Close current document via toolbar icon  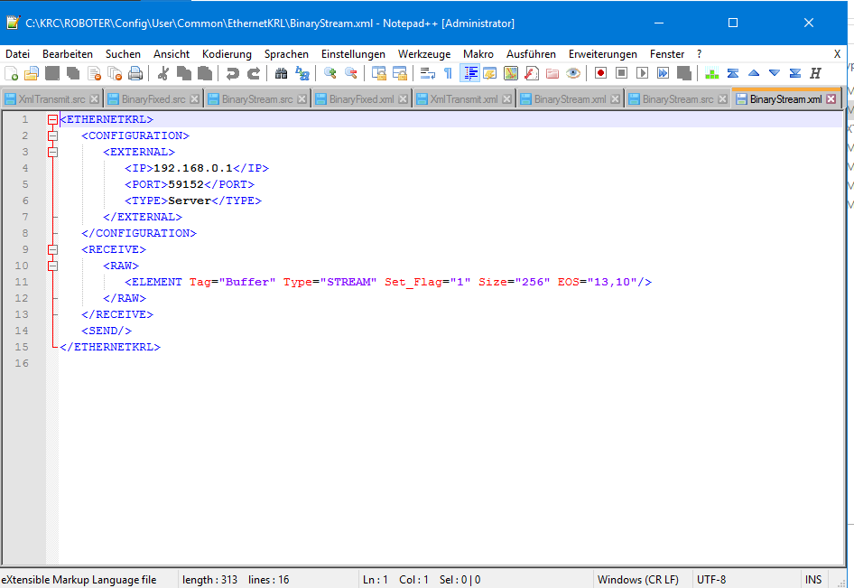[x=94, y=73]
